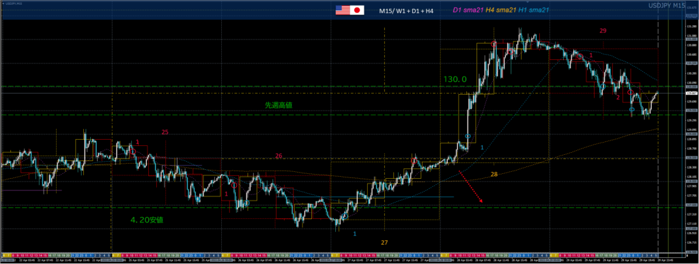Image resolution: width=699 pixels, height=264 pixels.
Task: Click the current price tag on price scale
Action: pyautogui.click(x=691, y=93)
